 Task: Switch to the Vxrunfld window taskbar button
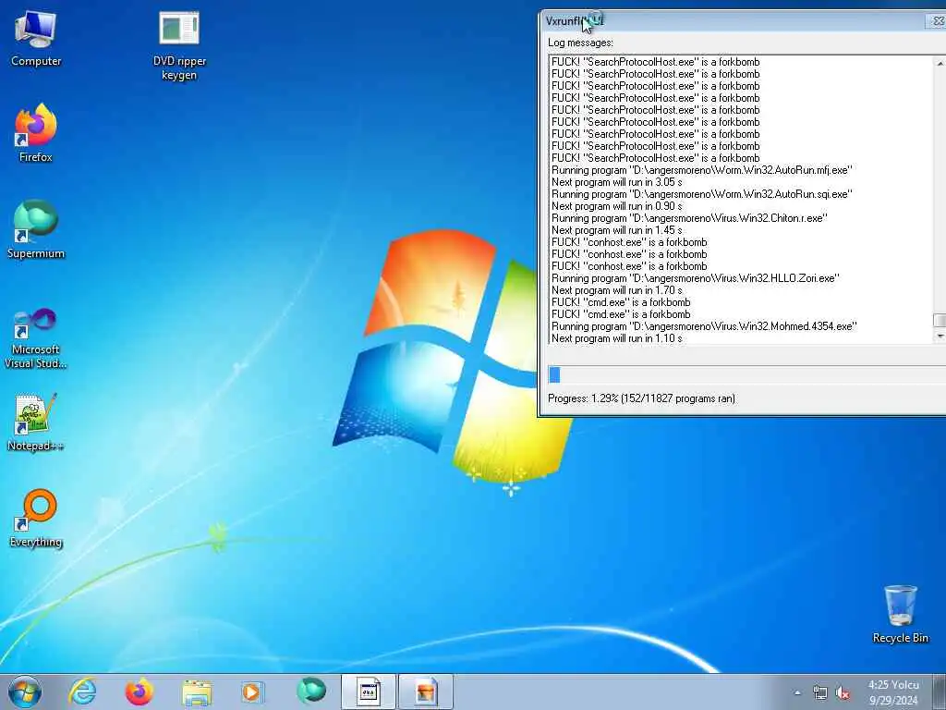point(369,692)
